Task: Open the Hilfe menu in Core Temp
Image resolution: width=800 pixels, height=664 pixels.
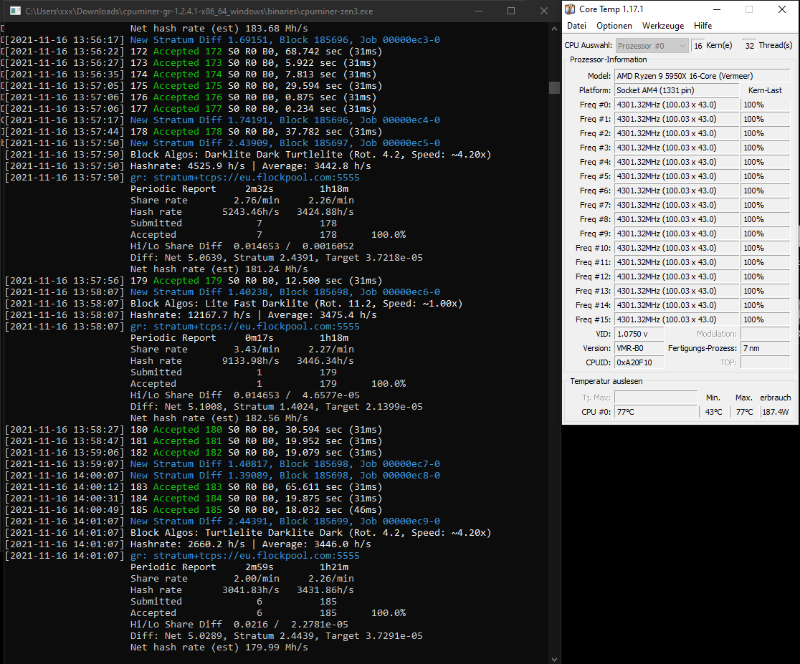Action: 703,26
